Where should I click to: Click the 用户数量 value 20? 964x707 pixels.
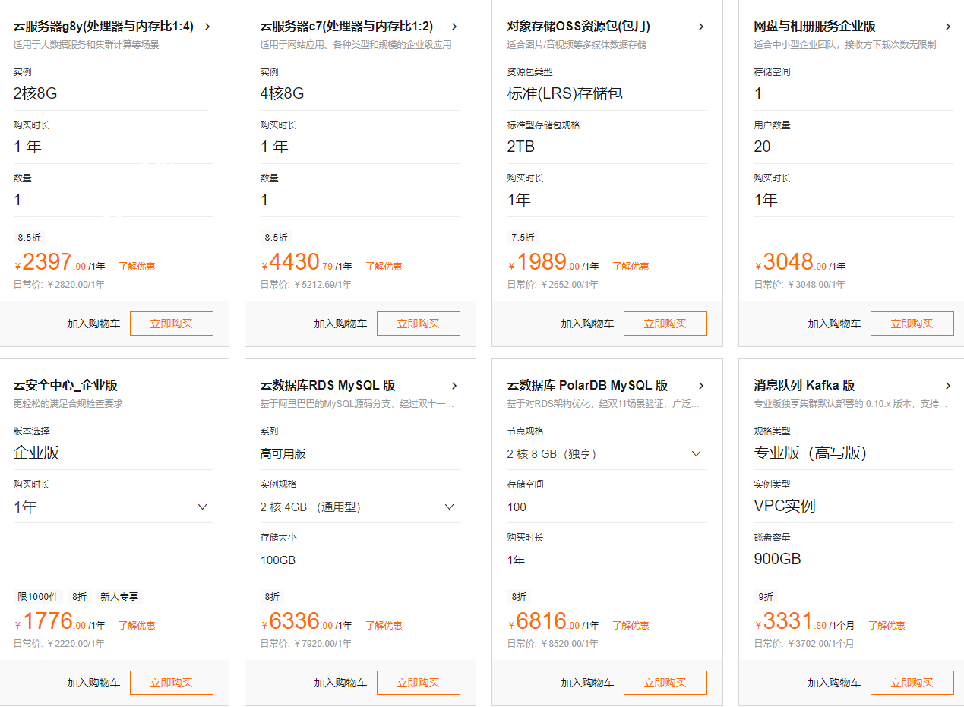763,147
